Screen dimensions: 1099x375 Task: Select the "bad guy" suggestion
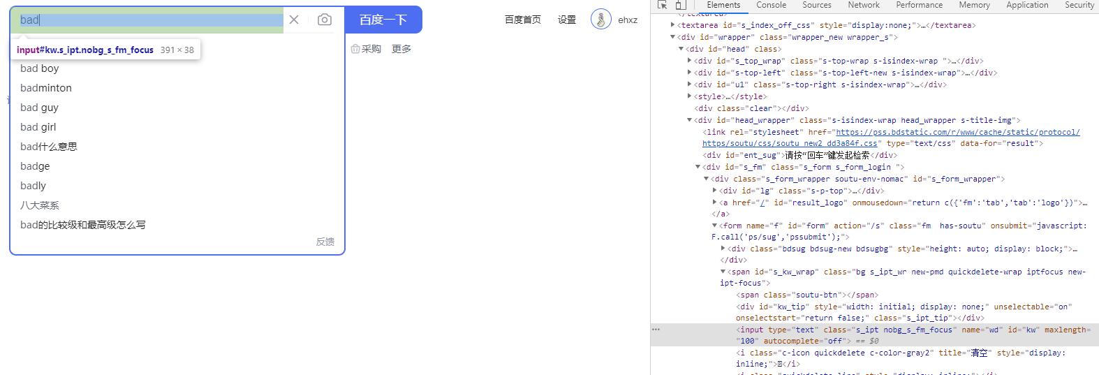(177, 108)
